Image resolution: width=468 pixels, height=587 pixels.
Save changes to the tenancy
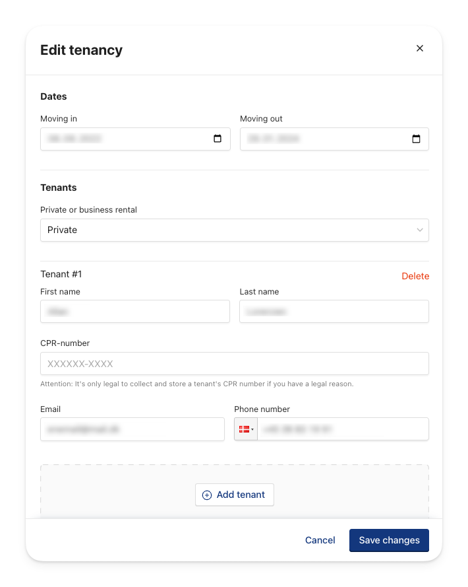[x=389, y=540]
